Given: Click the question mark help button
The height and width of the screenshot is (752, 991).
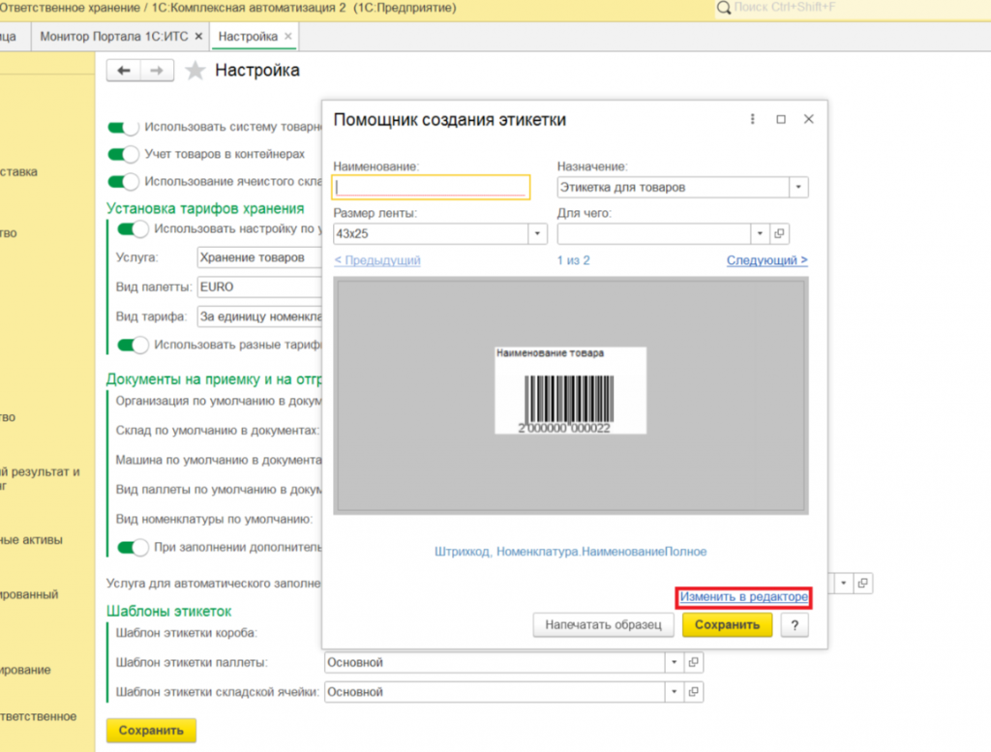Looking at the screenshot, I should (794, 625).
